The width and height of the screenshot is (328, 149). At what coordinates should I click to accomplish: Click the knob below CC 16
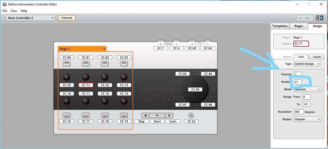67,101
